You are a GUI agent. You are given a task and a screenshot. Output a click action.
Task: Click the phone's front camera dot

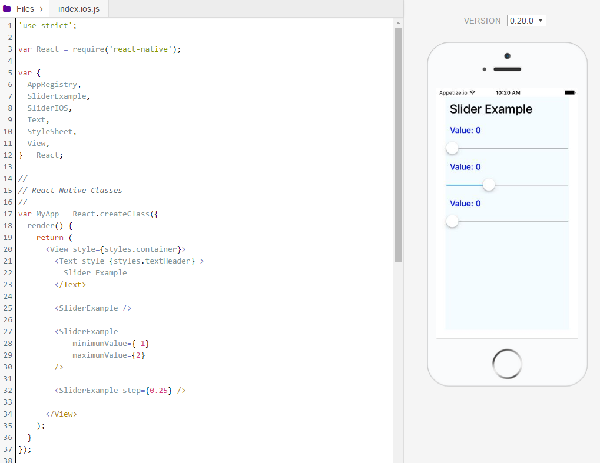click(507, 56)
